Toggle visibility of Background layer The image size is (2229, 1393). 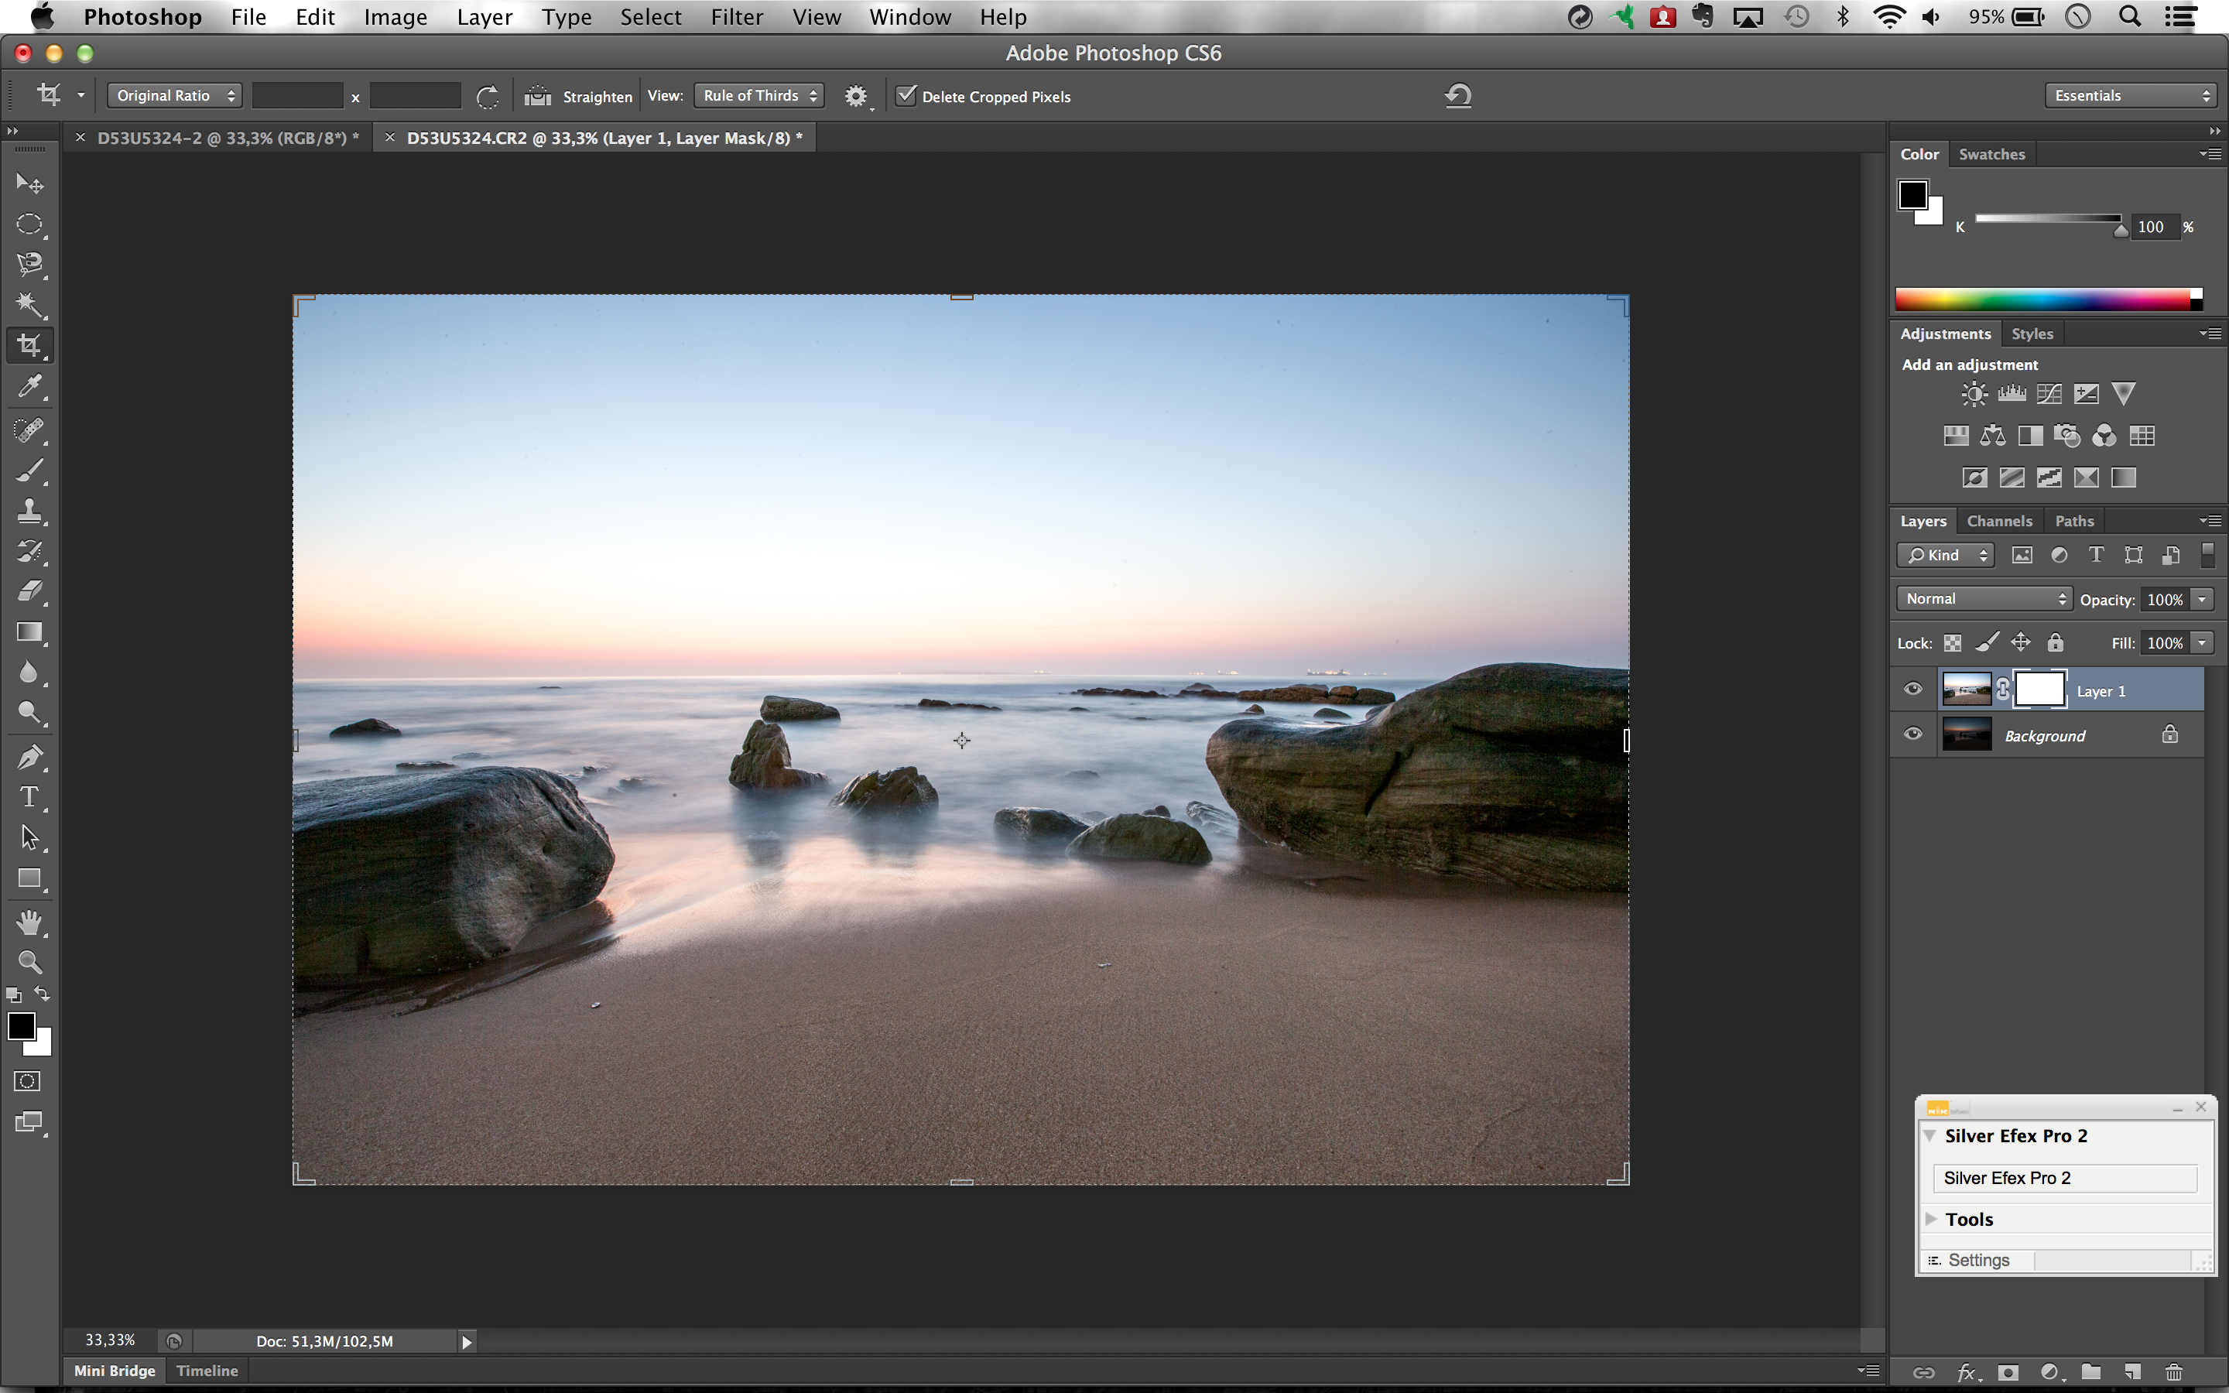coord(1913,735)
